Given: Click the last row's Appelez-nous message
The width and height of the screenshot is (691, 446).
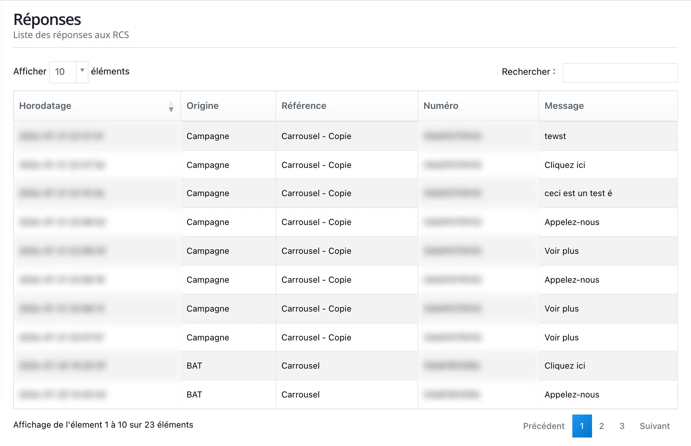Looking at the screenshot, I should (x=572, y=395).
